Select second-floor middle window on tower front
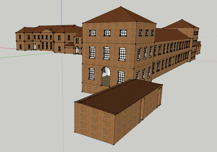The height and width of the screenshot is (152, 217). pyautogui.click(x=107, y=53)
